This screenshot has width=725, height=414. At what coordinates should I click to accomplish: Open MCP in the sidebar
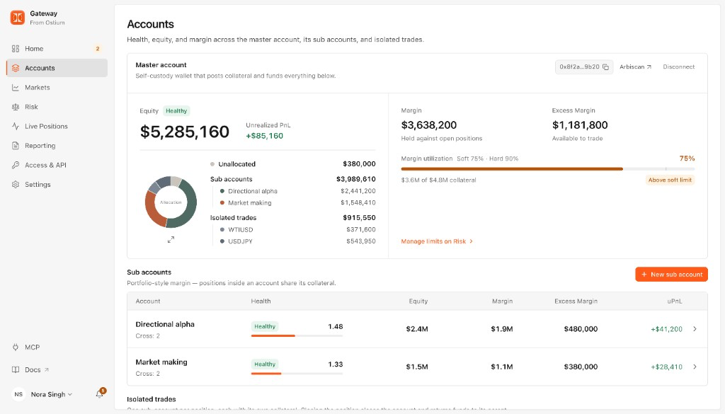click(57, 347)
